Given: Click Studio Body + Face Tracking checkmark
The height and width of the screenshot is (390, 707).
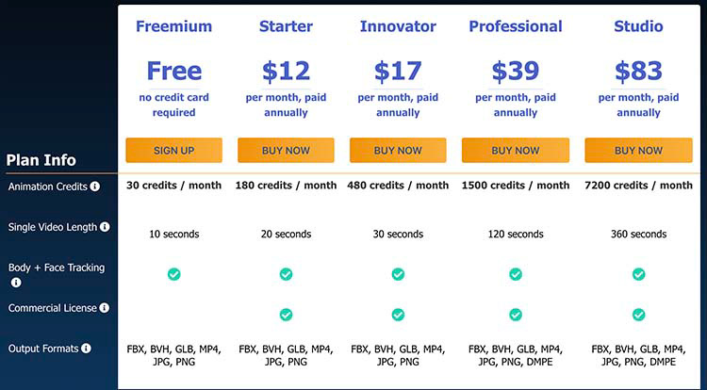Looking at the screenshot, I should [x=638, y=274].
